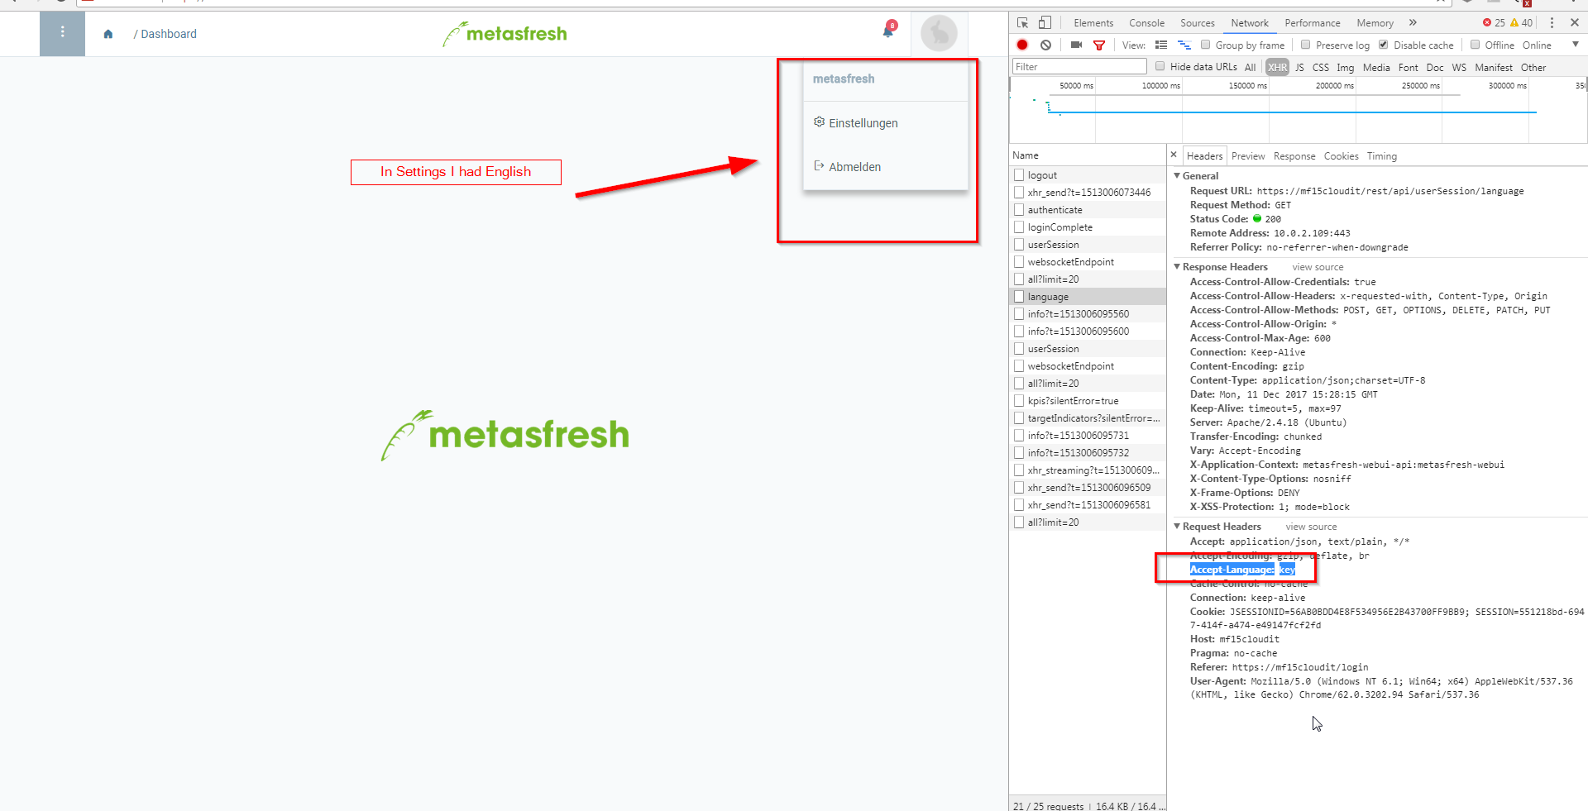Open the DevTools more options menu
The height and width of the screenshot is (811, 1588).
(1552, 23)
